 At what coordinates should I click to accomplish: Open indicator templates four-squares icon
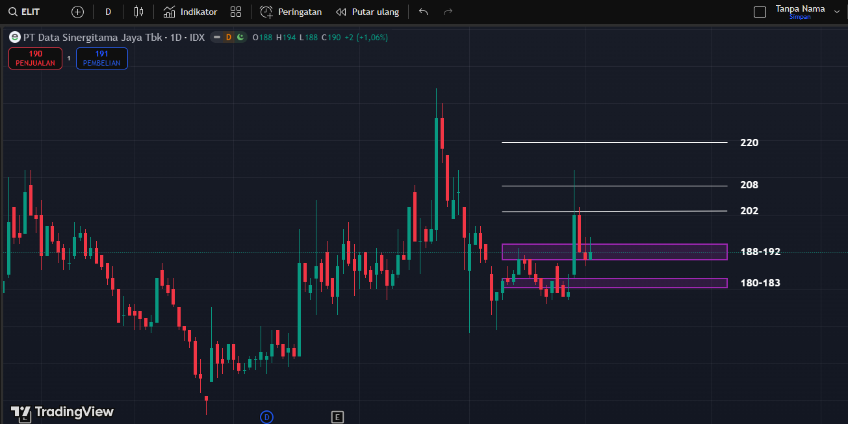coord(236,12)
